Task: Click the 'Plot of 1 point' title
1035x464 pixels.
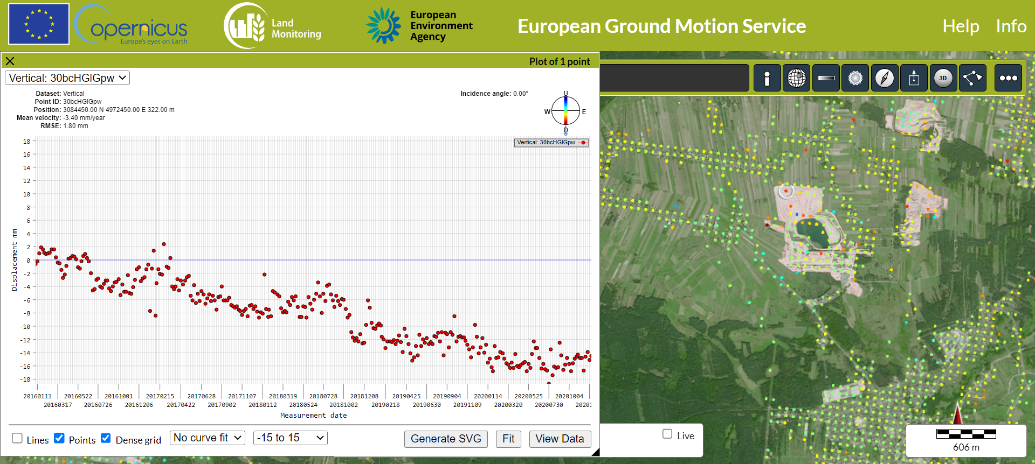Action: (560, 61)
